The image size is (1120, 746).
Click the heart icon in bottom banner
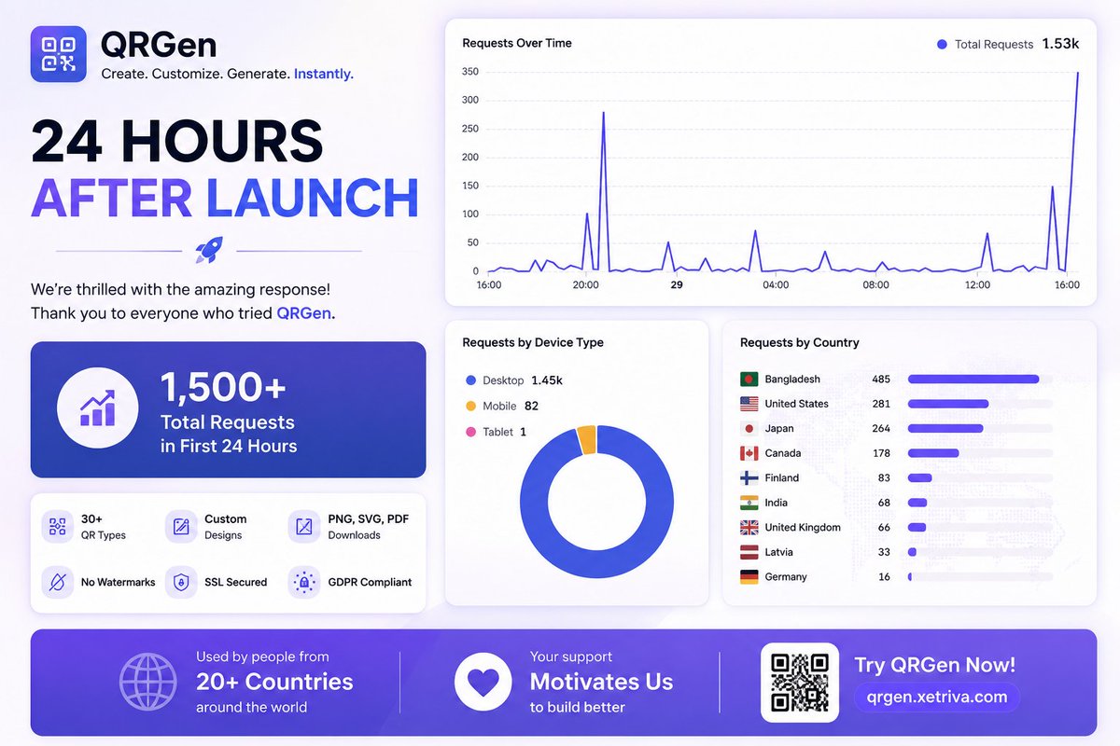(x=483, y=682)
